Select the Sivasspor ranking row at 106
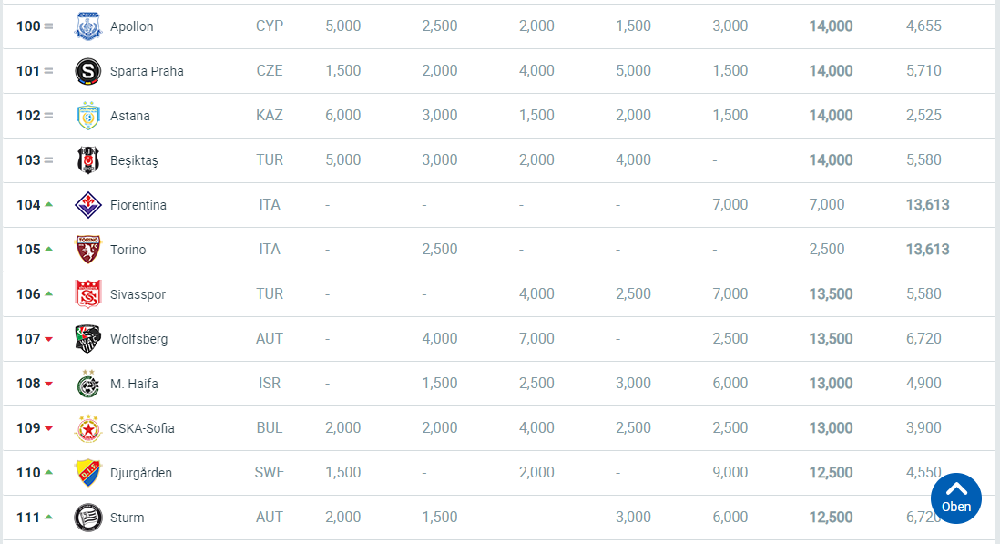The image size is (1000, 544). click(499, 294)
